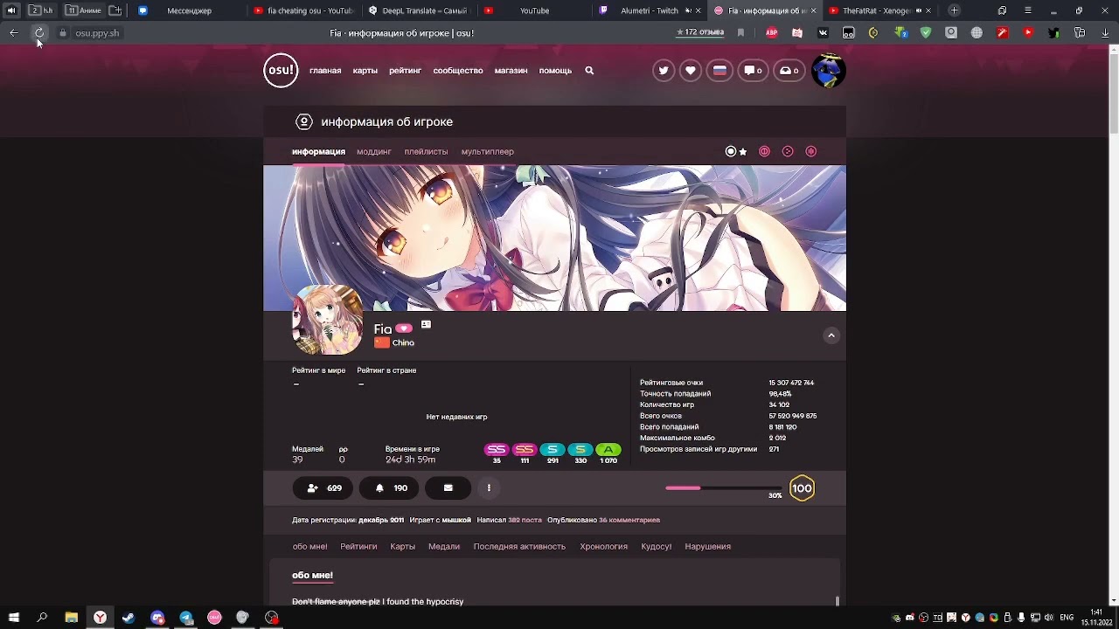Select the catch game mode icon
Screen dimensions: 1119x629
click(788, 152)
